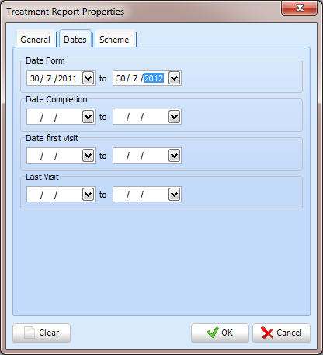The height and width of the screenshot is (355, 323).
Task: Confirm with the OK button
Action: (x=220, y=333)
